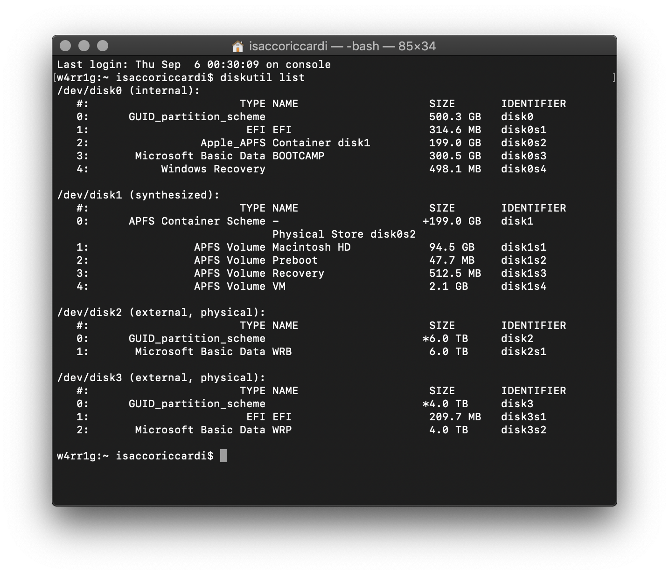Click the 'Preboot' volume name
The height and width of the screenshot is (575, 669).
click(x=295, y=260)
